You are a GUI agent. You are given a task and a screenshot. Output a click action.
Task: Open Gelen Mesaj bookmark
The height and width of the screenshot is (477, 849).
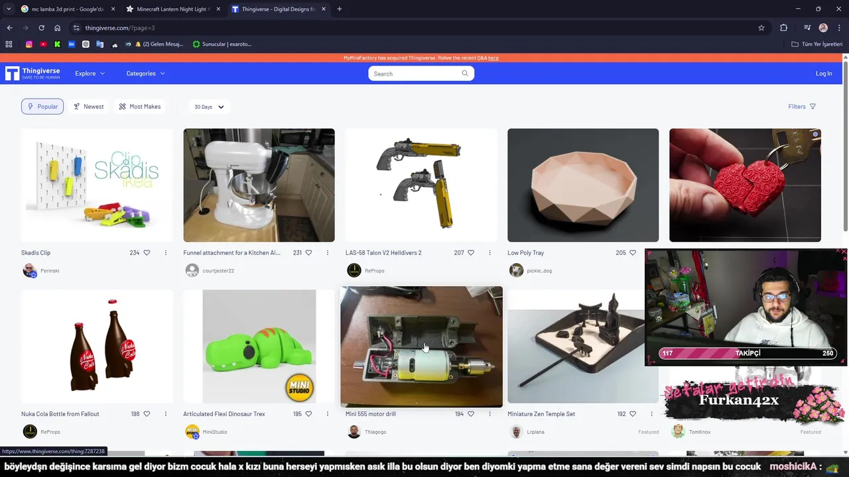point(159,44)
